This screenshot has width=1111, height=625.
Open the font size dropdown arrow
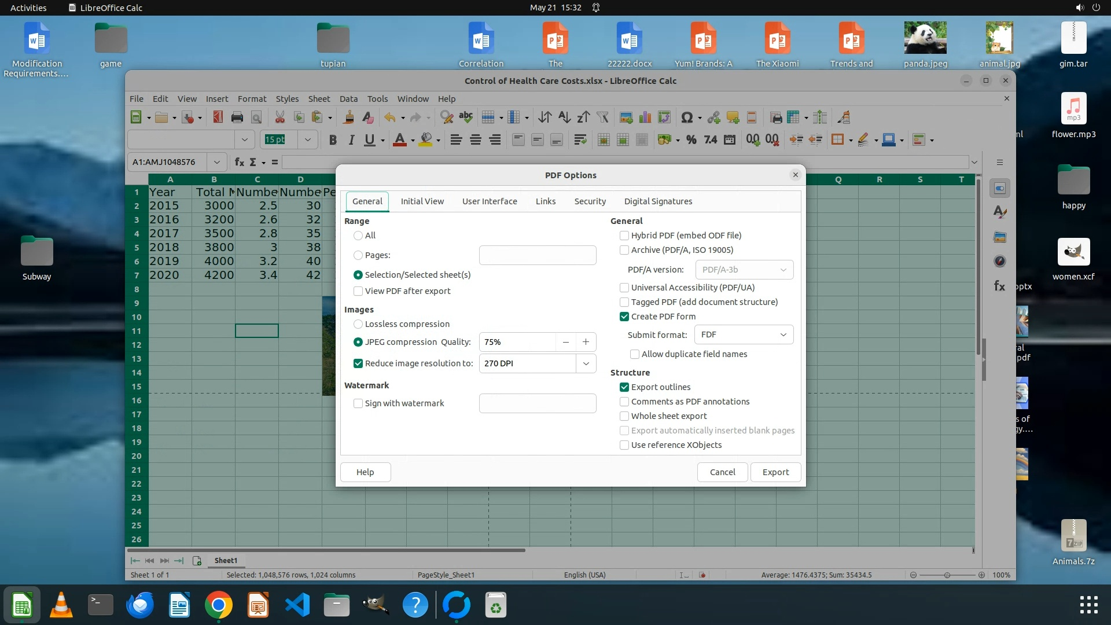click(308, 139)
